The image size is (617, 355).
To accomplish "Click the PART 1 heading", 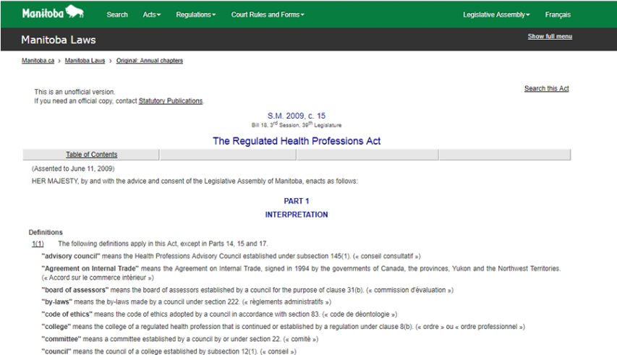I will click(297, 201).
